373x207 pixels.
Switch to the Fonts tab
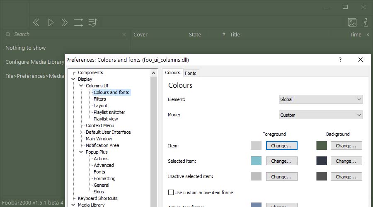191,73
